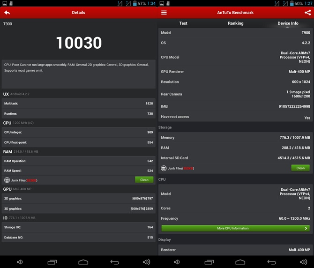Screen dimensions: 314x268
Task: Tap the junk files trash icon in Details panel
Action: pos(7,180)
